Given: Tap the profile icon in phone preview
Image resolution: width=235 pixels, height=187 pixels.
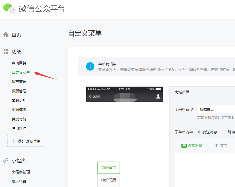Looking at the screenshot, I should tap(158, 96).
